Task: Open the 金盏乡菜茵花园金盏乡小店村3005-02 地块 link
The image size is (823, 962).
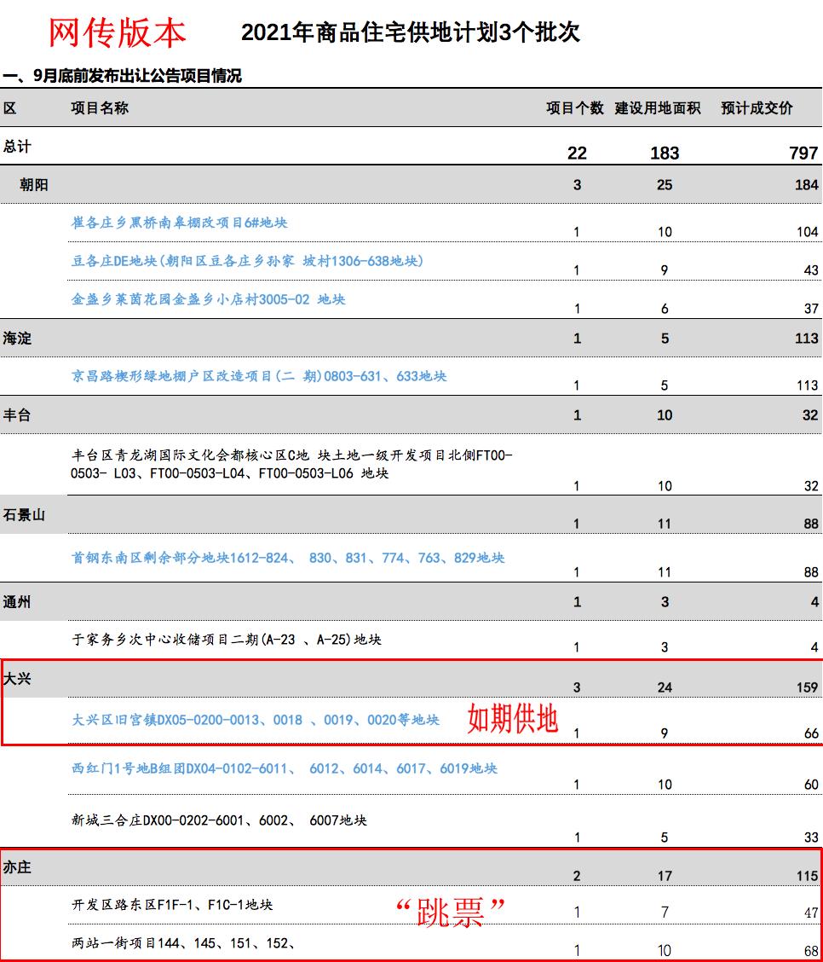Action: [x=204, y=300]
